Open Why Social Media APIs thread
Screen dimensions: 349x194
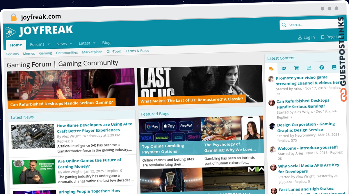coord(309,168)
